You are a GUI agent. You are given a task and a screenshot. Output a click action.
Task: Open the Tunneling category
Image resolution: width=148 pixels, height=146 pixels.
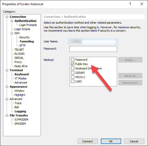pyautogui.click(x=27, y=41)
